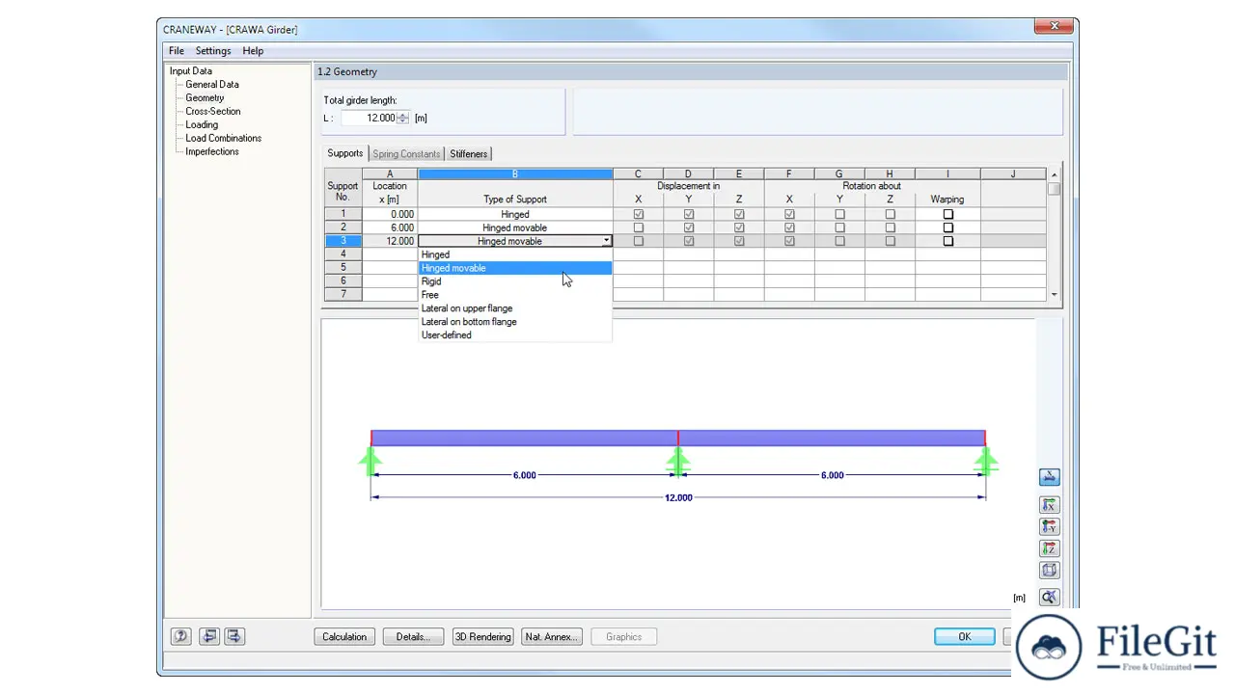Viewport: 1235px width, 694px height.
Task: Select right green support in girder drawing
Action: [985, 461]
